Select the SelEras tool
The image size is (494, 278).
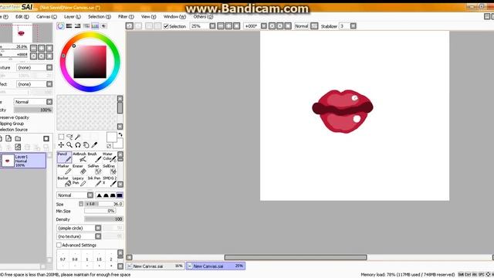point(109,169)
